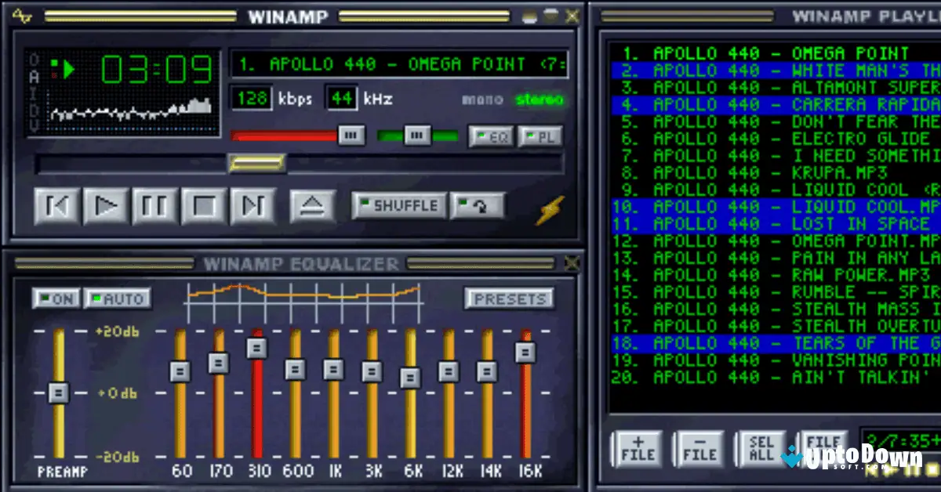Viewport: 941px width, 492px height.
Task: Click the previous track icon
Action: 57,206
